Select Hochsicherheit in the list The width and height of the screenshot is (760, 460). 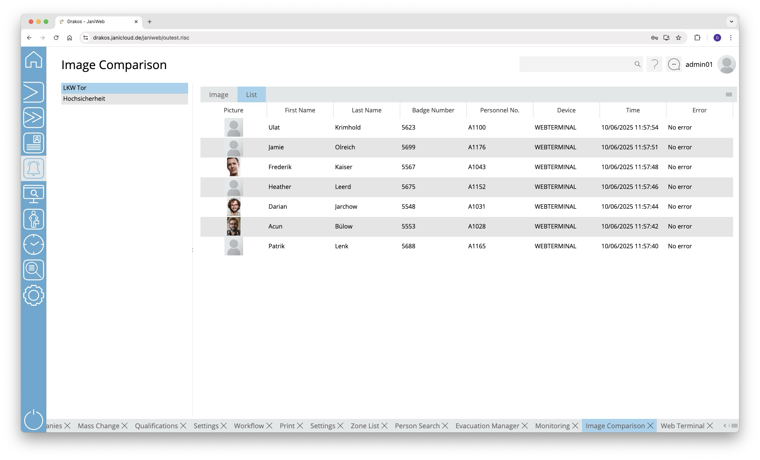tap(84, 99)
